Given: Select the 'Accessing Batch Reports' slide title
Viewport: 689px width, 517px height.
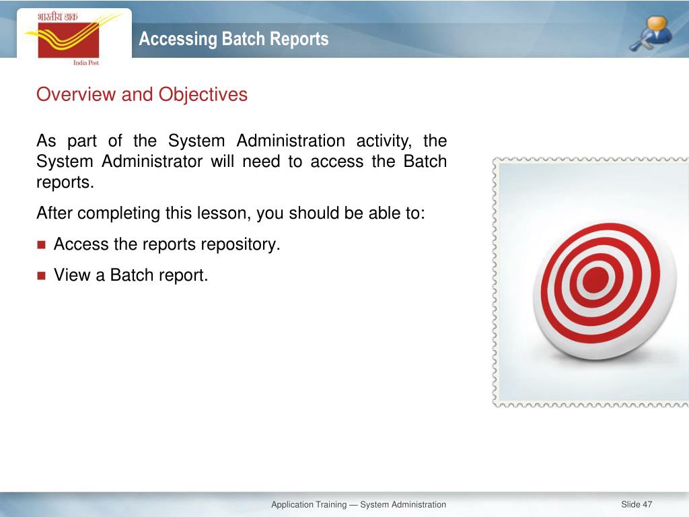Looking at the screenshot, I should (x=233, y=38).
